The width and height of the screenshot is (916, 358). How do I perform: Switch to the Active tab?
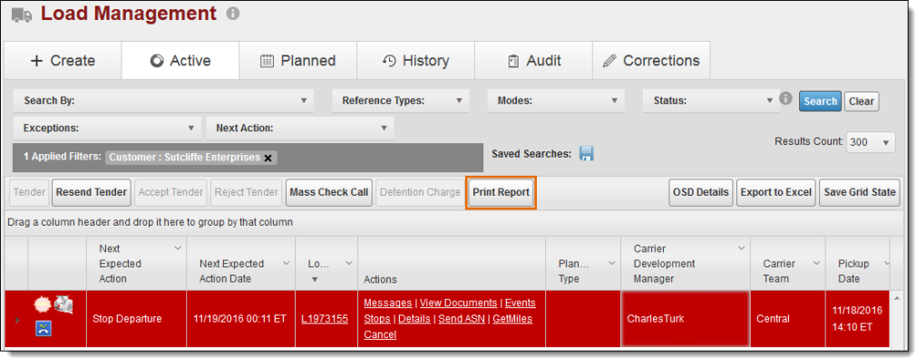(180, 61)
